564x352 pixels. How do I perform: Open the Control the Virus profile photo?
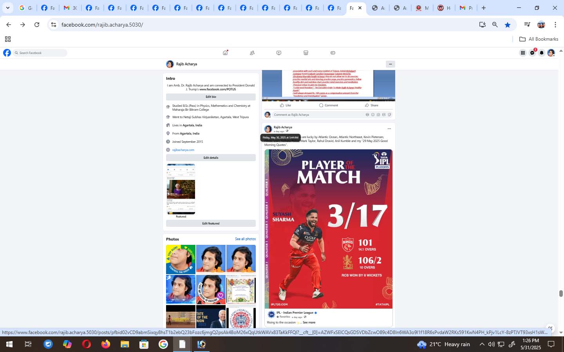point(181,259)
